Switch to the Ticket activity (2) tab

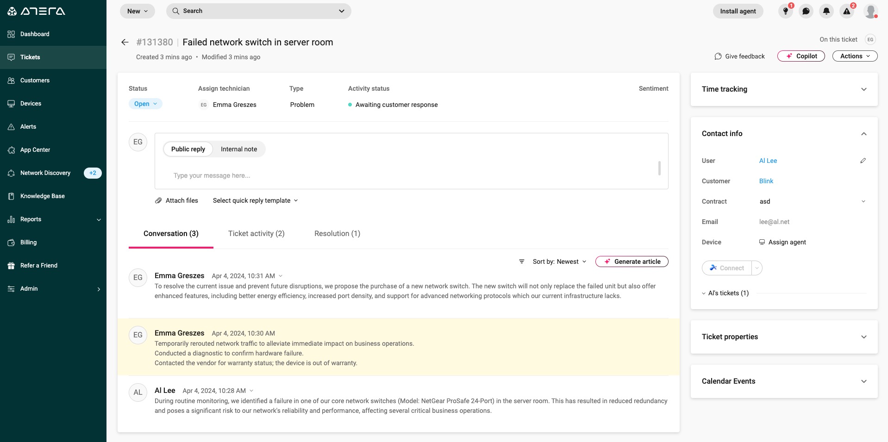point(256,234)
